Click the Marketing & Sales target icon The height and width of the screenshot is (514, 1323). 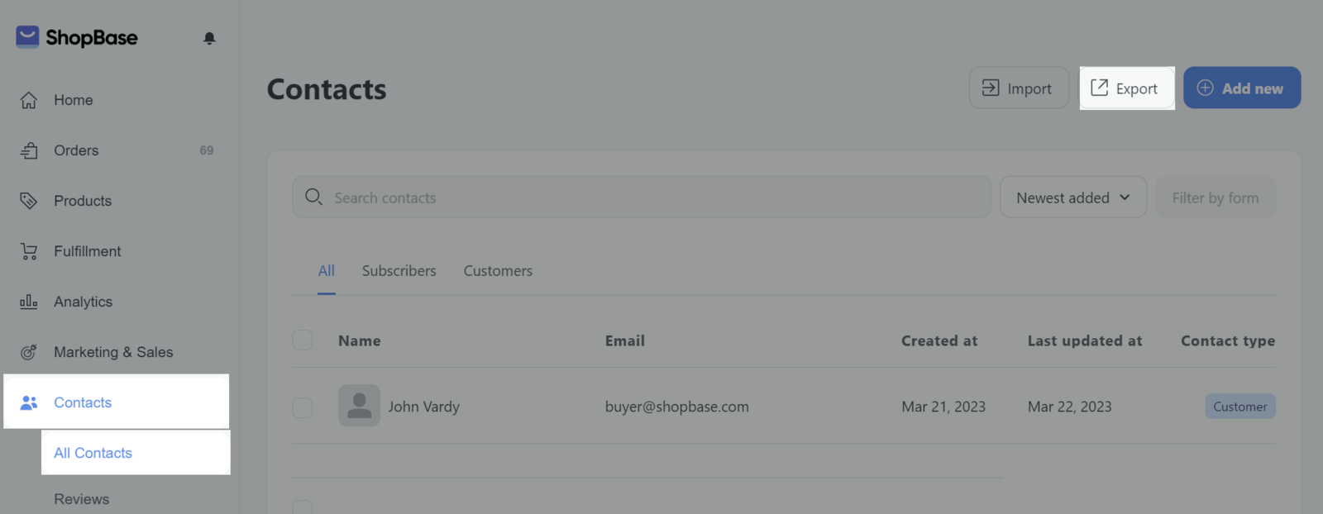pos(29,352)
